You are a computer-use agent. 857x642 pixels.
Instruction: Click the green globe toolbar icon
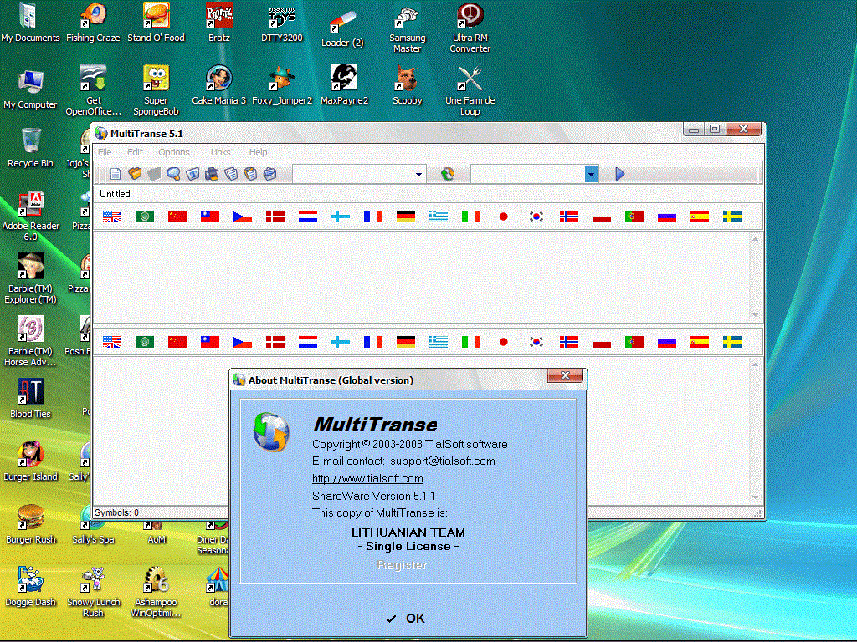coord(449,173)
